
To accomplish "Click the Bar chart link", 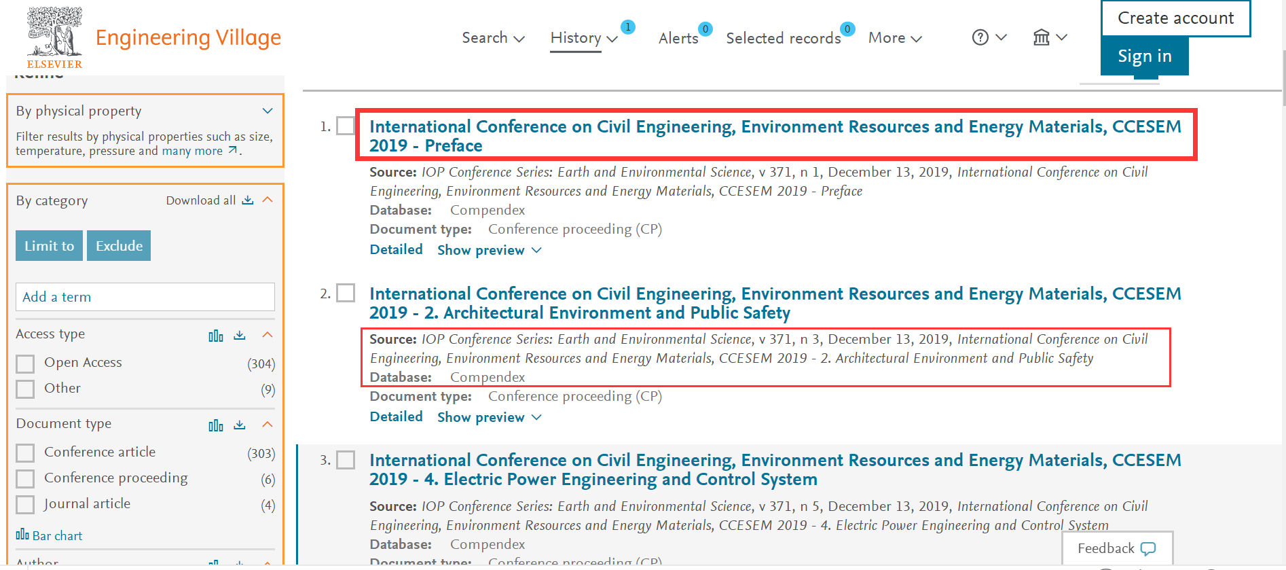I will [49, 535].
